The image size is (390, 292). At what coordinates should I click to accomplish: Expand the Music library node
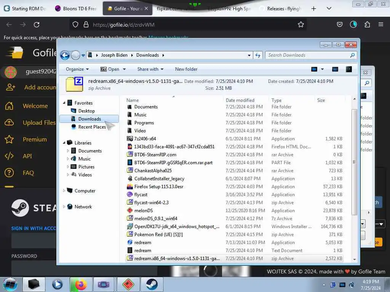pyautogui.click(x=68, y=159)
